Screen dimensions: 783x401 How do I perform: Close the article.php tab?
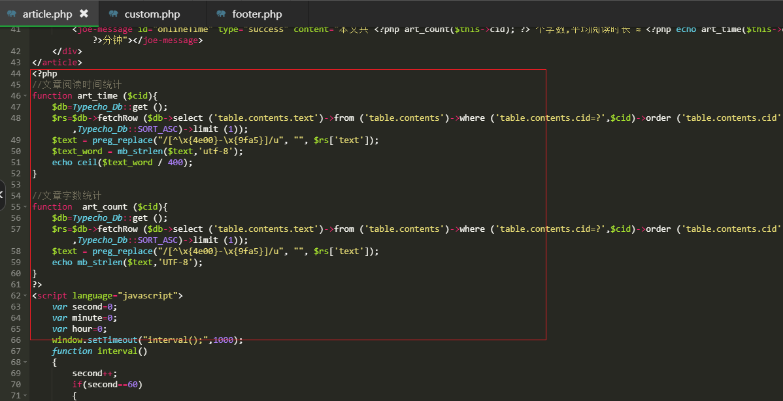coord(84,14)
